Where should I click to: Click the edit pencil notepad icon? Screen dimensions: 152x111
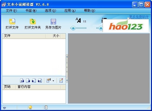coord(61,80)
